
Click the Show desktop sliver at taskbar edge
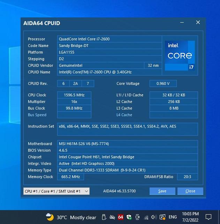click(x=219, y=217)
